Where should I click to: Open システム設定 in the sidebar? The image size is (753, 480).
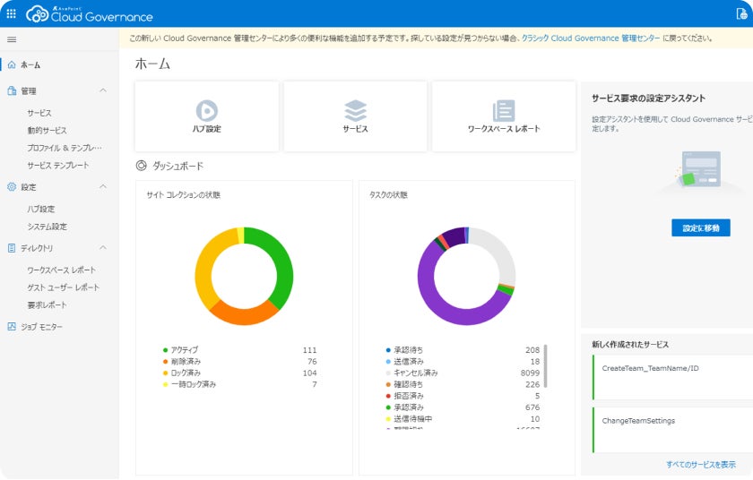47,227
